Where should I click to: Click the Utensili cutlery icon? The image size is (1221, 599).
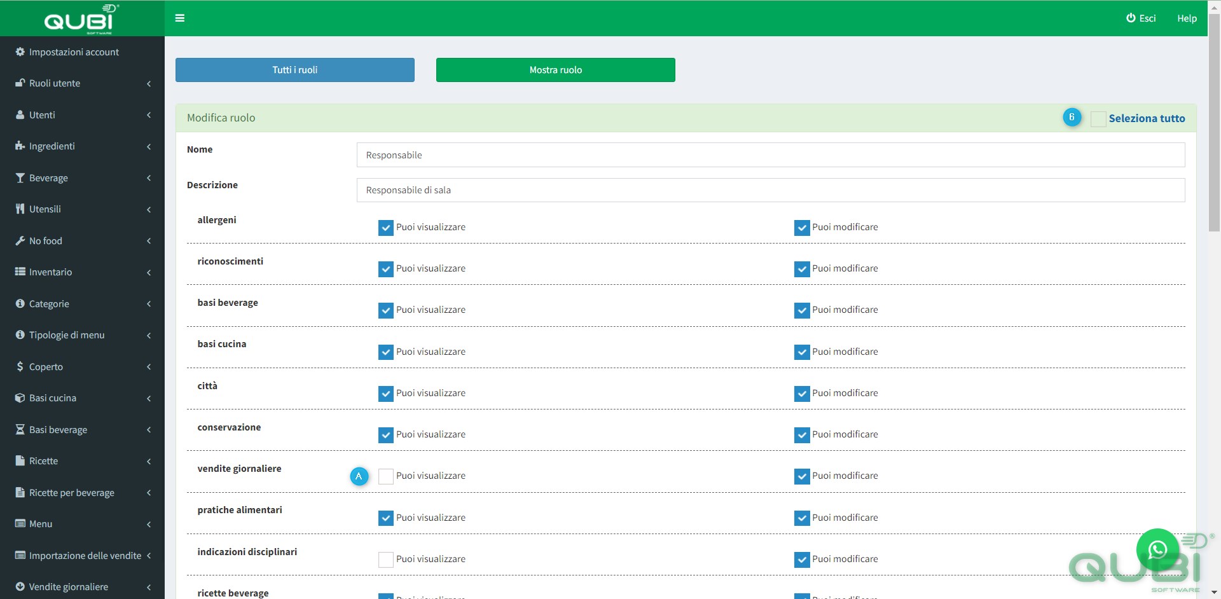pos(20,209)
